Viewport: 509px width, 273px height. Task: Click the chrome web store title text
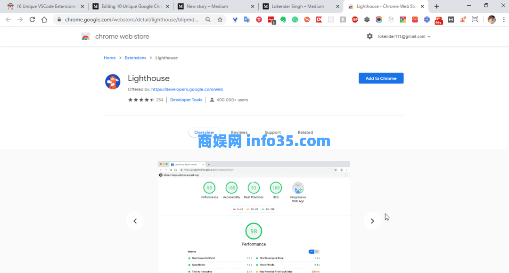coord(123,36)
